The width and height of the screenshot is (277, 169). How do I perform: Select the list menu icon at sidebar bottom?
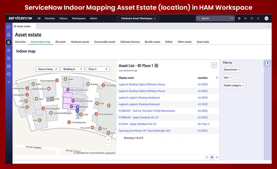coord(9,82)
